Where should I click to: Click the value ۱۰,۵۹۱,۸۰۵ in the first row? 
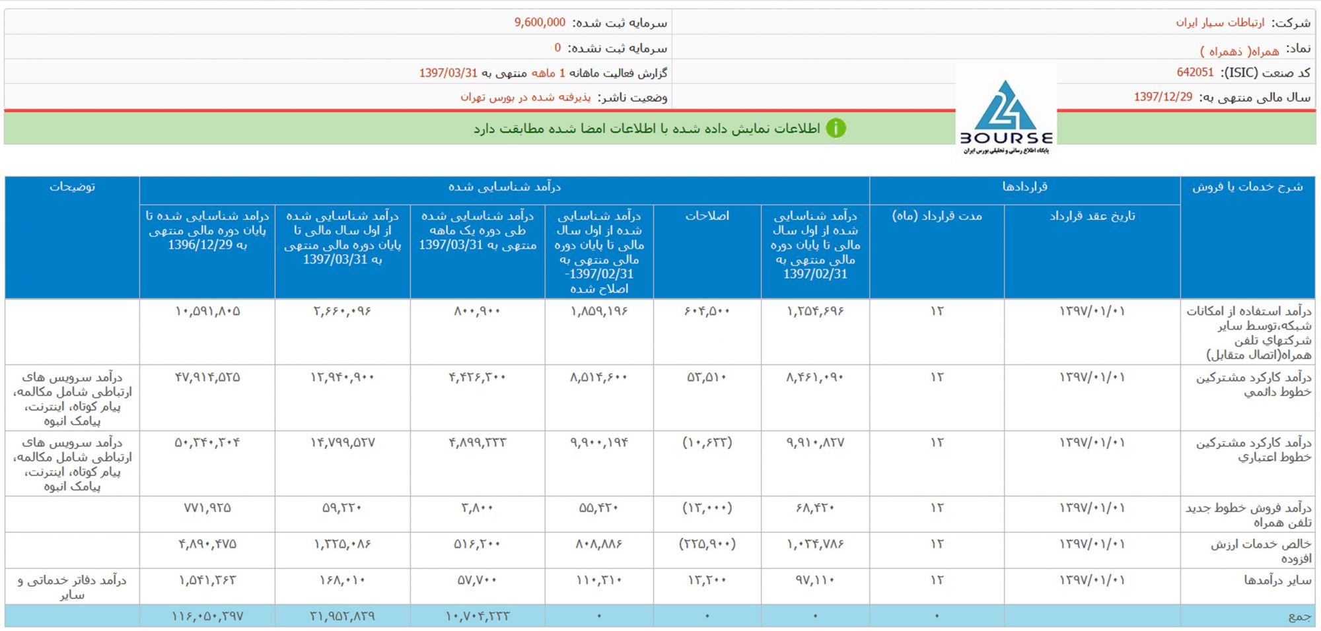point(207,311)
